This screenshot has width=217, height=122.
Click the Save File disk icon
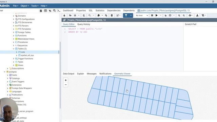(x=75, y=15)
